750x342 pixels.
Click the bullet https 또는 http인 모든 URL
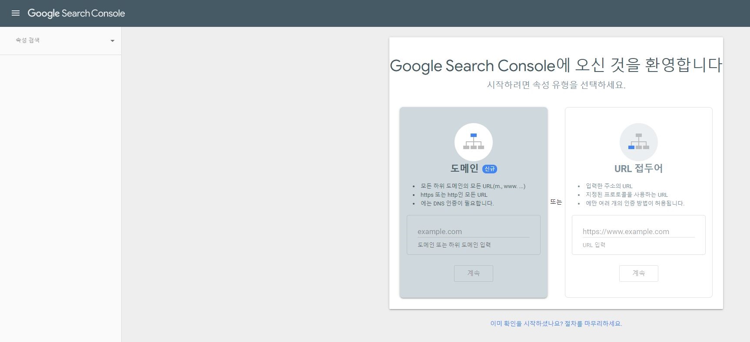pos(454,195)
